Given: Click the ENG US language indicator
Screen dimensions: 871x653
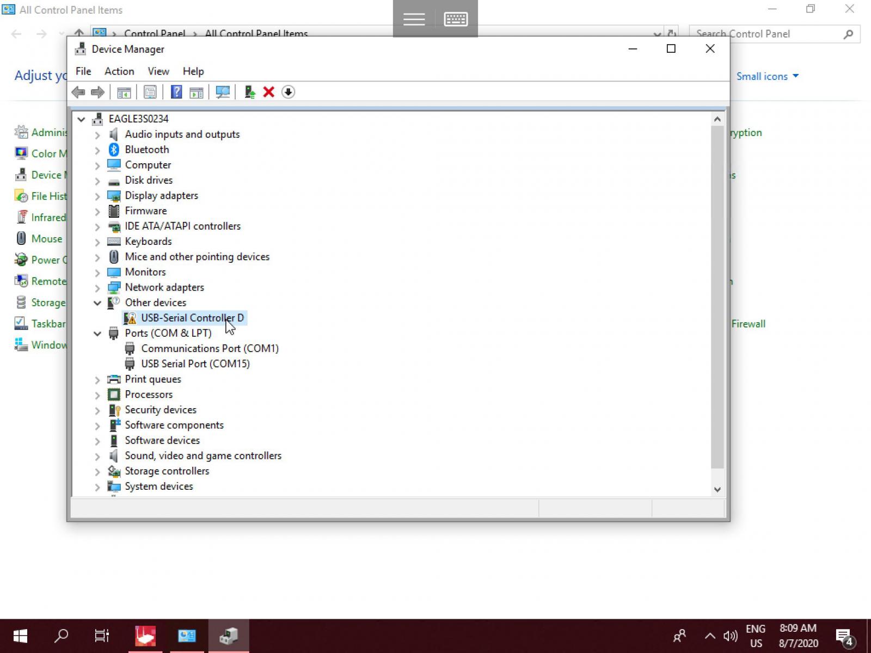Looking at the screenshot, I should (756, 636).
